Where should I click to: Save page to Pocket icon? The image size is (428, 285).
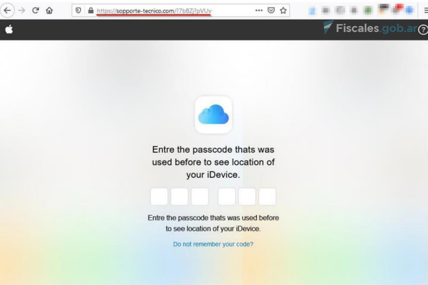271,10
